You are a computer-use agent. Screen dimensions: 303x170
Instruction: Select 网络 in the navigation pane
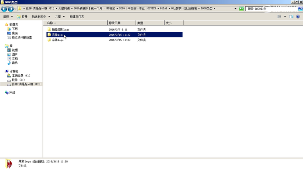point(12,93)
